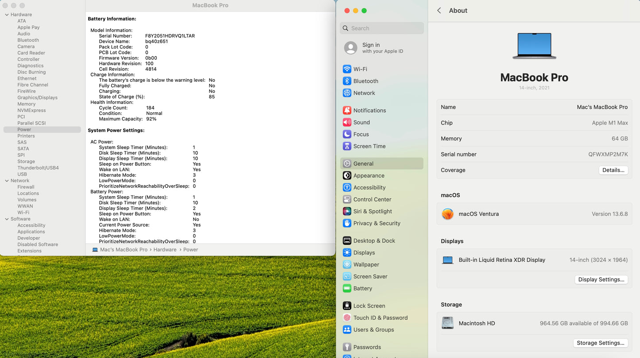Select the Sound speaker icon

347,122
